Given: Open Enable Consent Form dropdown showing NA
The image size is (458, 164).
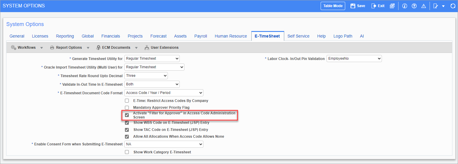Looking at the screenshot, I should (164, 144).
